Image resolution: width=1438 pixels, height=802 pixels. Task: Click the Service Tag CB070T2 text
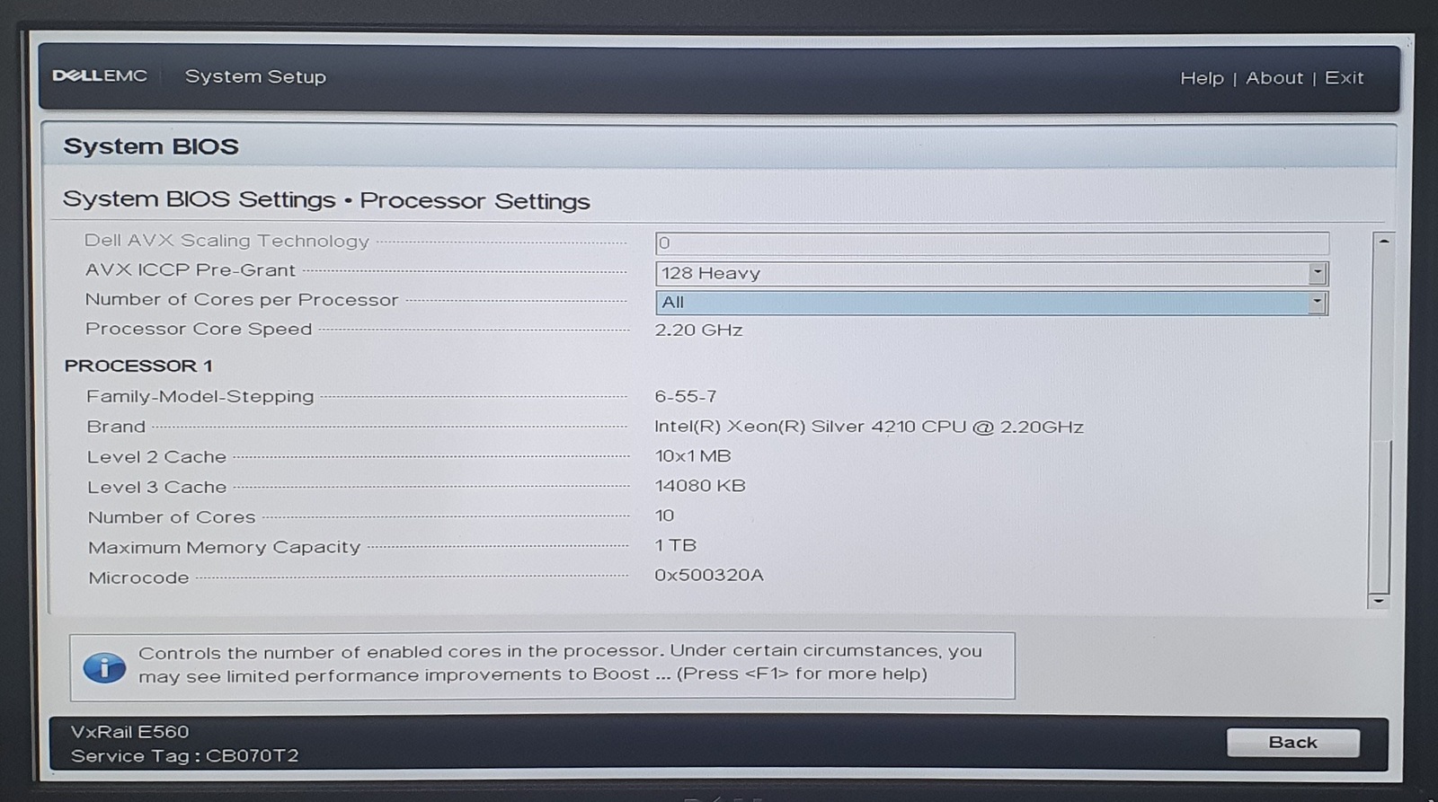pos(184,756)
